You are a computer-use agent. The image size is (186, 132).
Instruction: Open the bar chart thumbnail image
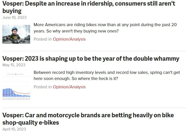(16, 86)
